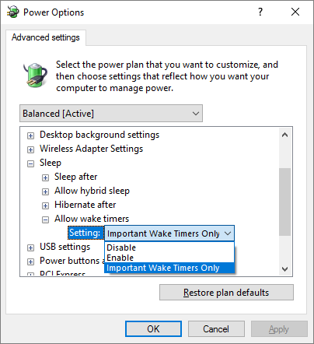The height and width of the screenshot is (344, 314).
Task: Click Restore plan defaults button
Action: tap(226, 293)
